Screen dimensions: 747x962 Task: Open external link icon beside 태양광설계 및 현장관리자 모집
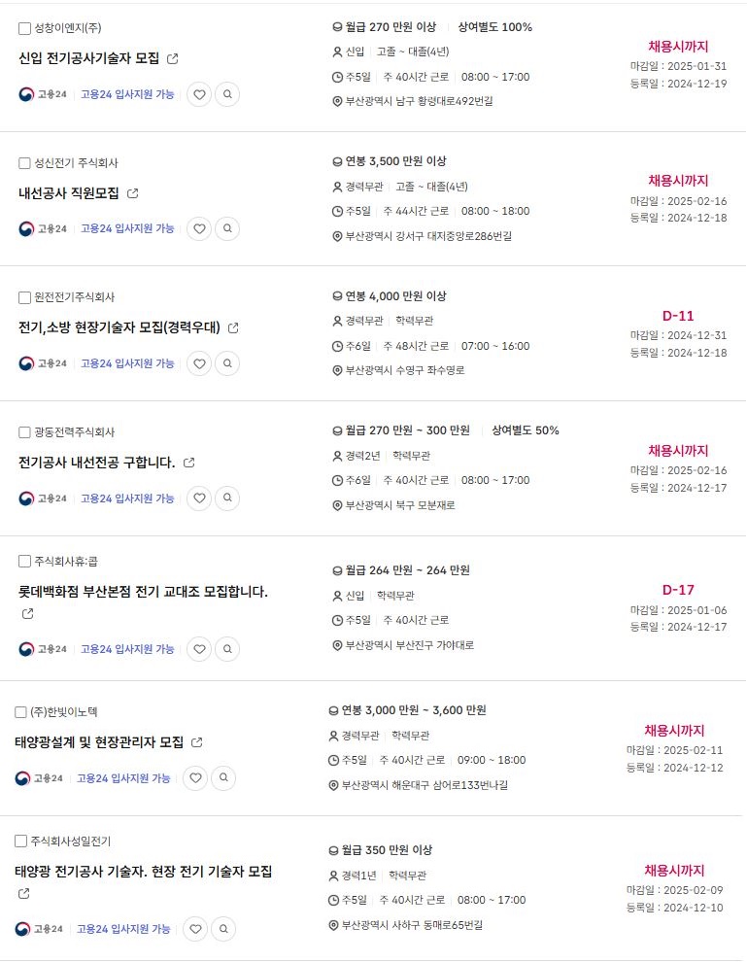tap(197, 742)
